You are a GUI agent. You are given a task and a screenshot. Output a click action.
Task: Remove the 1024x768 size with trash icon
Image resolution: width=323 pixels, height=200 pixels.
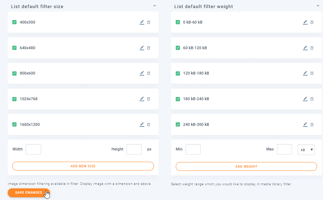[149, 99]
